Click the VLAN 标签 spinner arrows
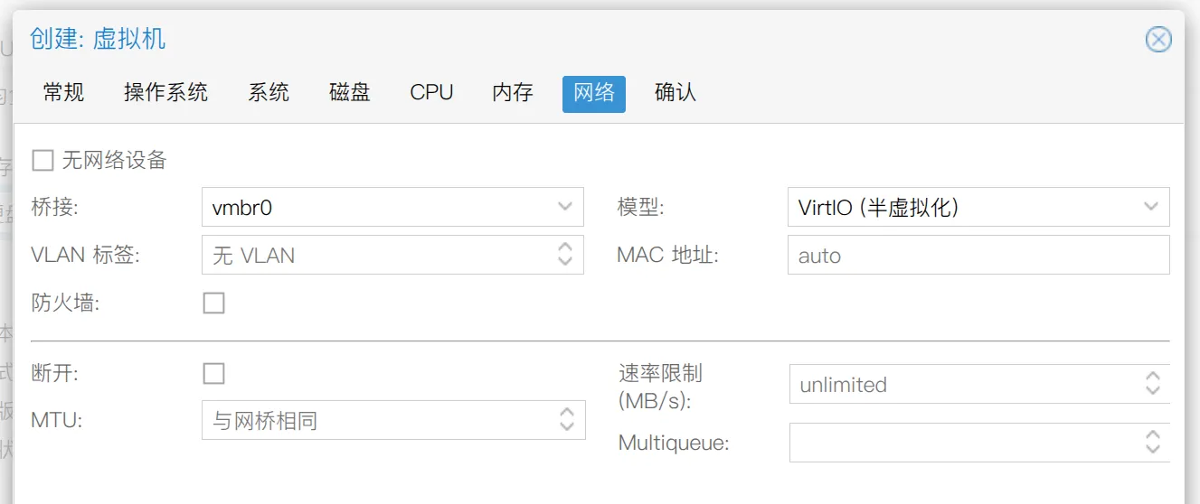This screenshot has height=504, width=1200. click(565, 255)
